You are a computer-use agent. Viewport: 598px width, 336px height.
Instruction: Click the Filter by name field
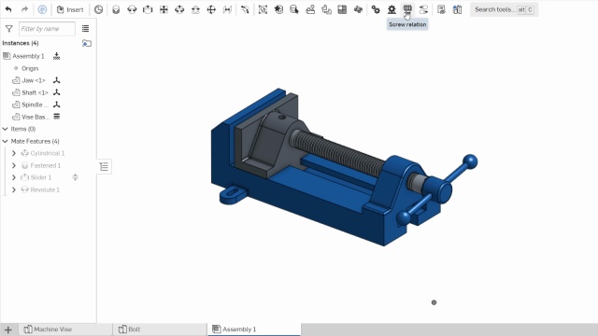pos(47,29)
